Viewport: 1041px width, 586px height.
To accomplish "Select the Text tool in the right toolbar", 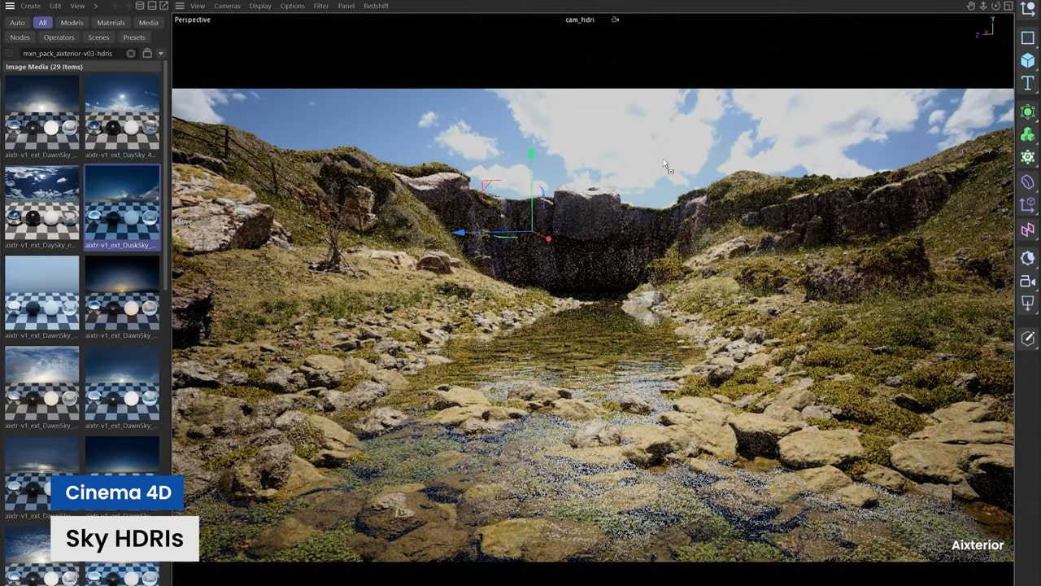I will tap(1027, 82).
